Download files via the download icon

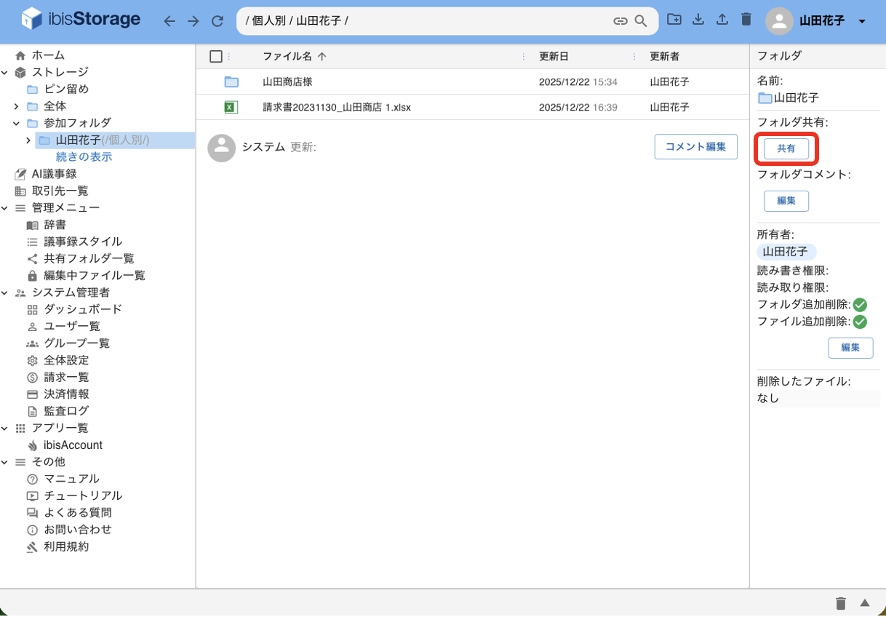tap(698, 19)
